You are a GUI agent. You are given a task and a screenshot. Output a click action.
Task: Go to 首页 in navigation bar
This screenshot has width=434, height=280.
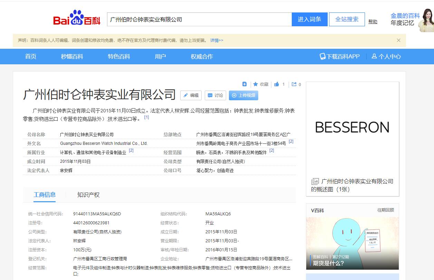point(31,56)
